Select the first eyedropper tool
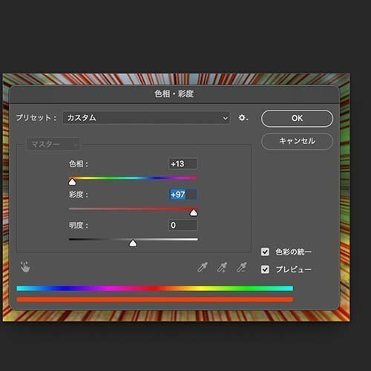Viewport: 371px width, 371px height. (x=203, y=267)
